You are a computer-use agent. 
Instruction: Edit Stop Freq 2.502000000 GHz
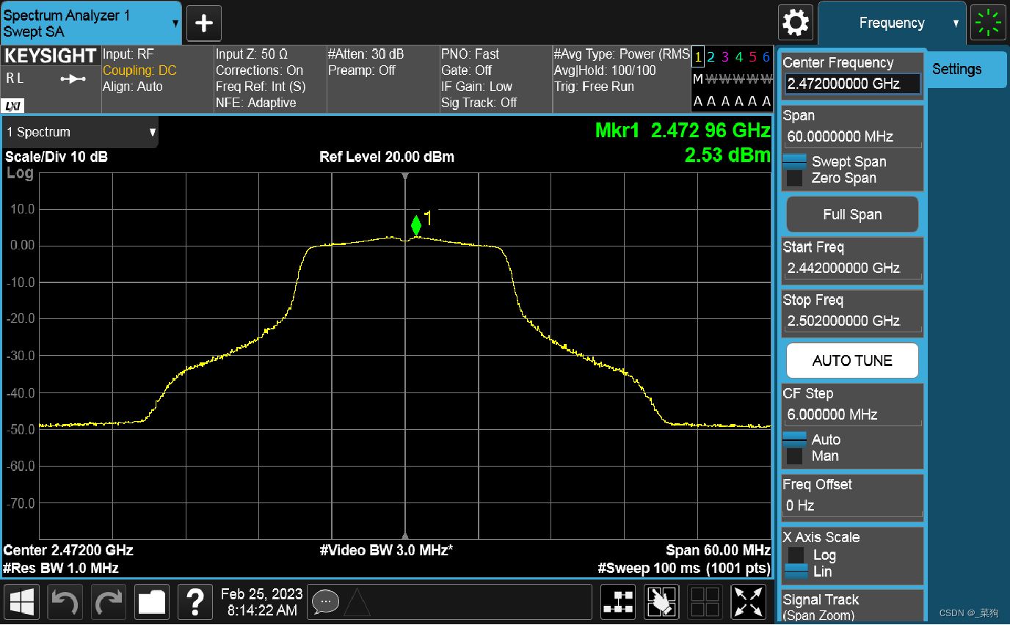click(x=853, y=321)
